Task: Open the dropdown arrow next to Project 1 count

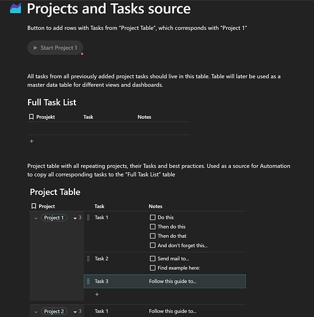Action: [75, 218]
